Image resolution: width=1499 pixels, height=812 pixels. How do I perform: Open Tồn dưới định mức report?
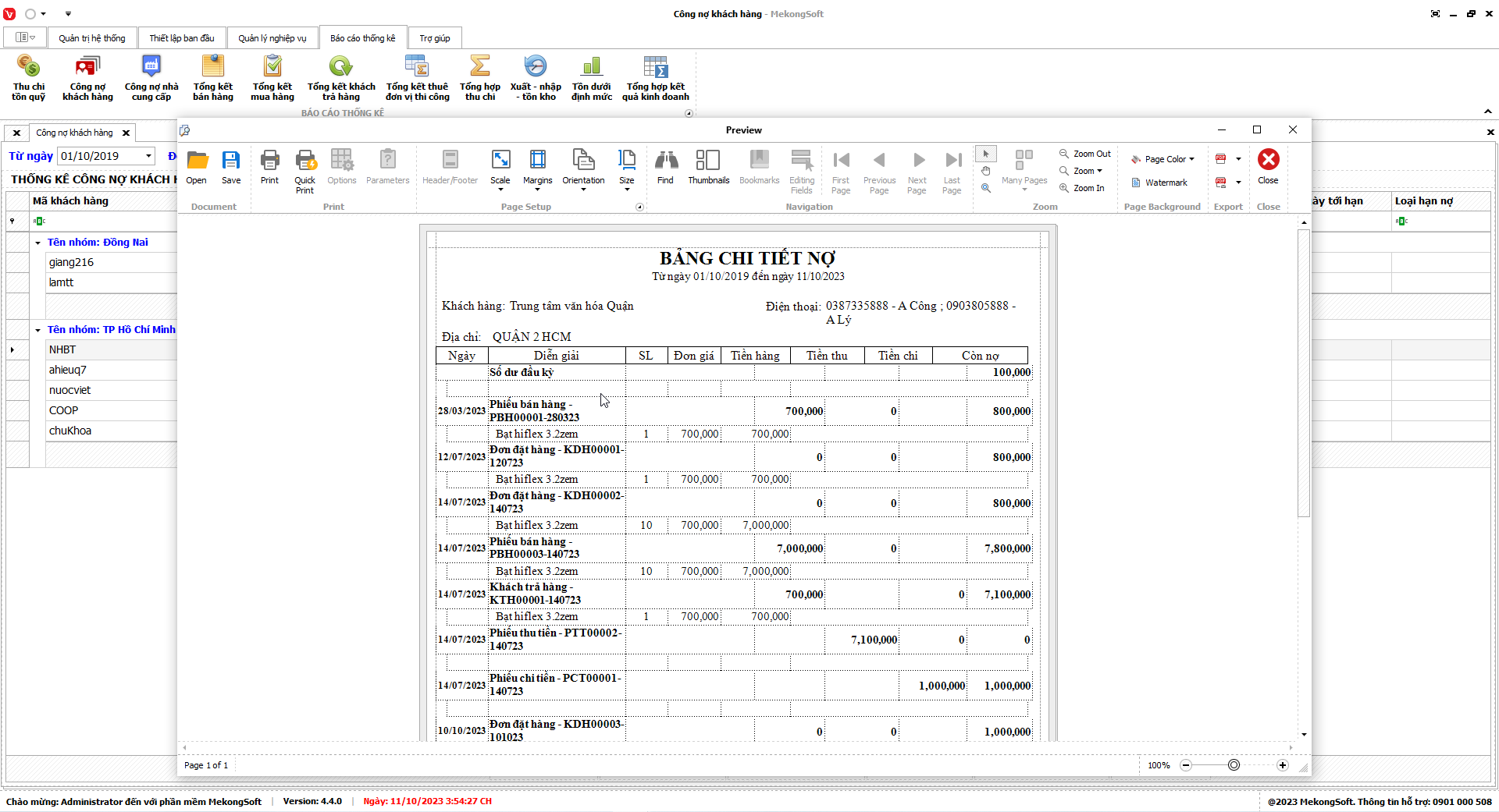point(591,78)
